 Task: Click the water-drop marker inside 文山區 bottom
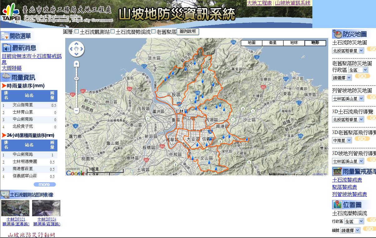pos(216,169)
